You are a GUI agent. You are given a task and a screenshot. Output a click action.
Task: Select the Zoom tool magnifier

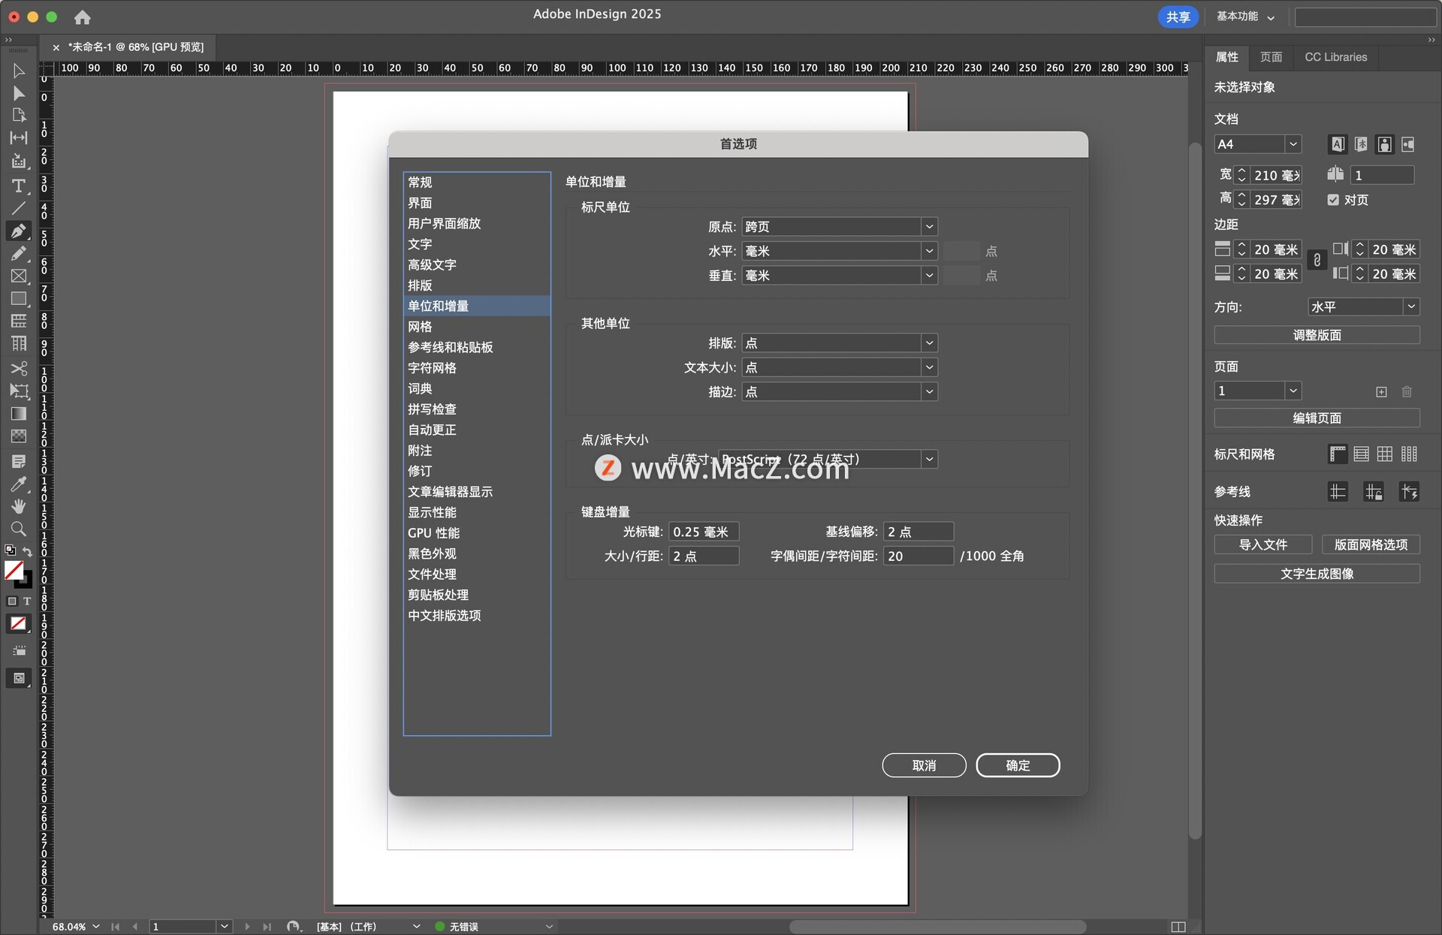pyautogui.click(x=19, y=529)
